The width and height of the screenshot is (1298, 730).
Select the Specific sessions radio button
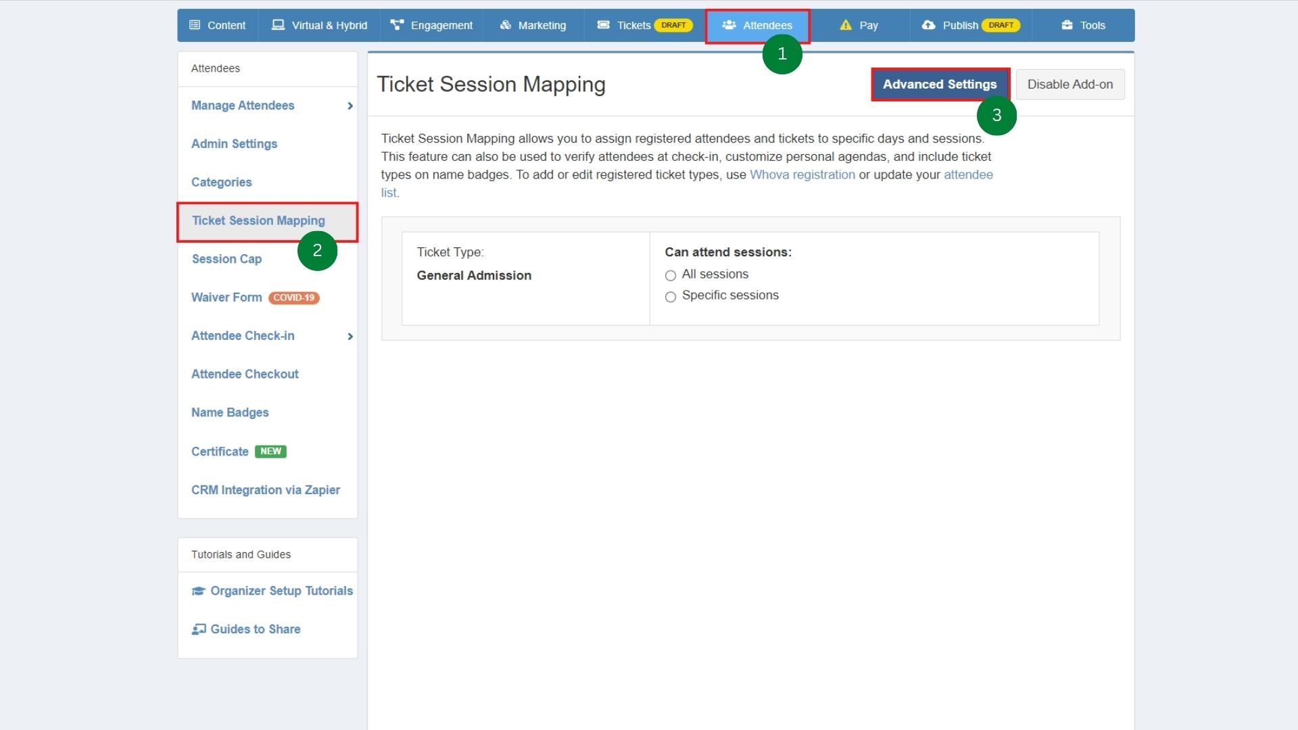671,296
